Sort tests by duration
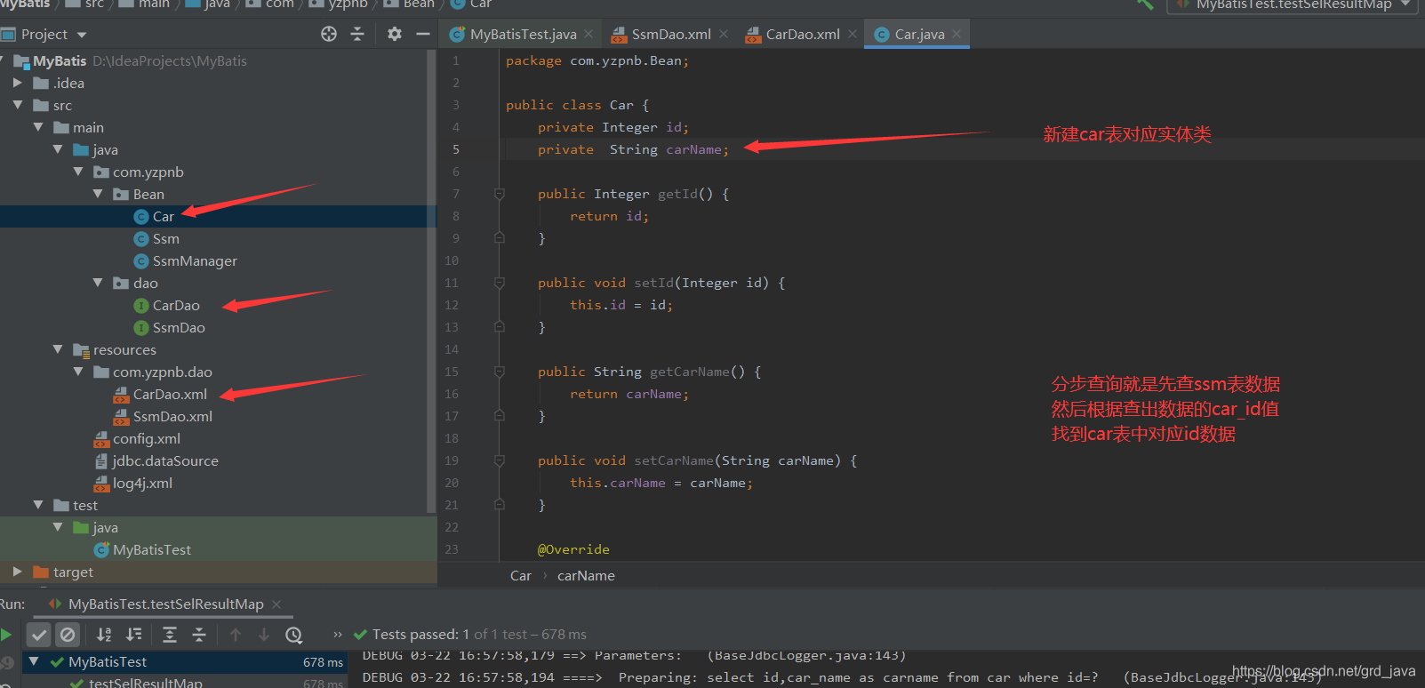 tap(134, 635)
